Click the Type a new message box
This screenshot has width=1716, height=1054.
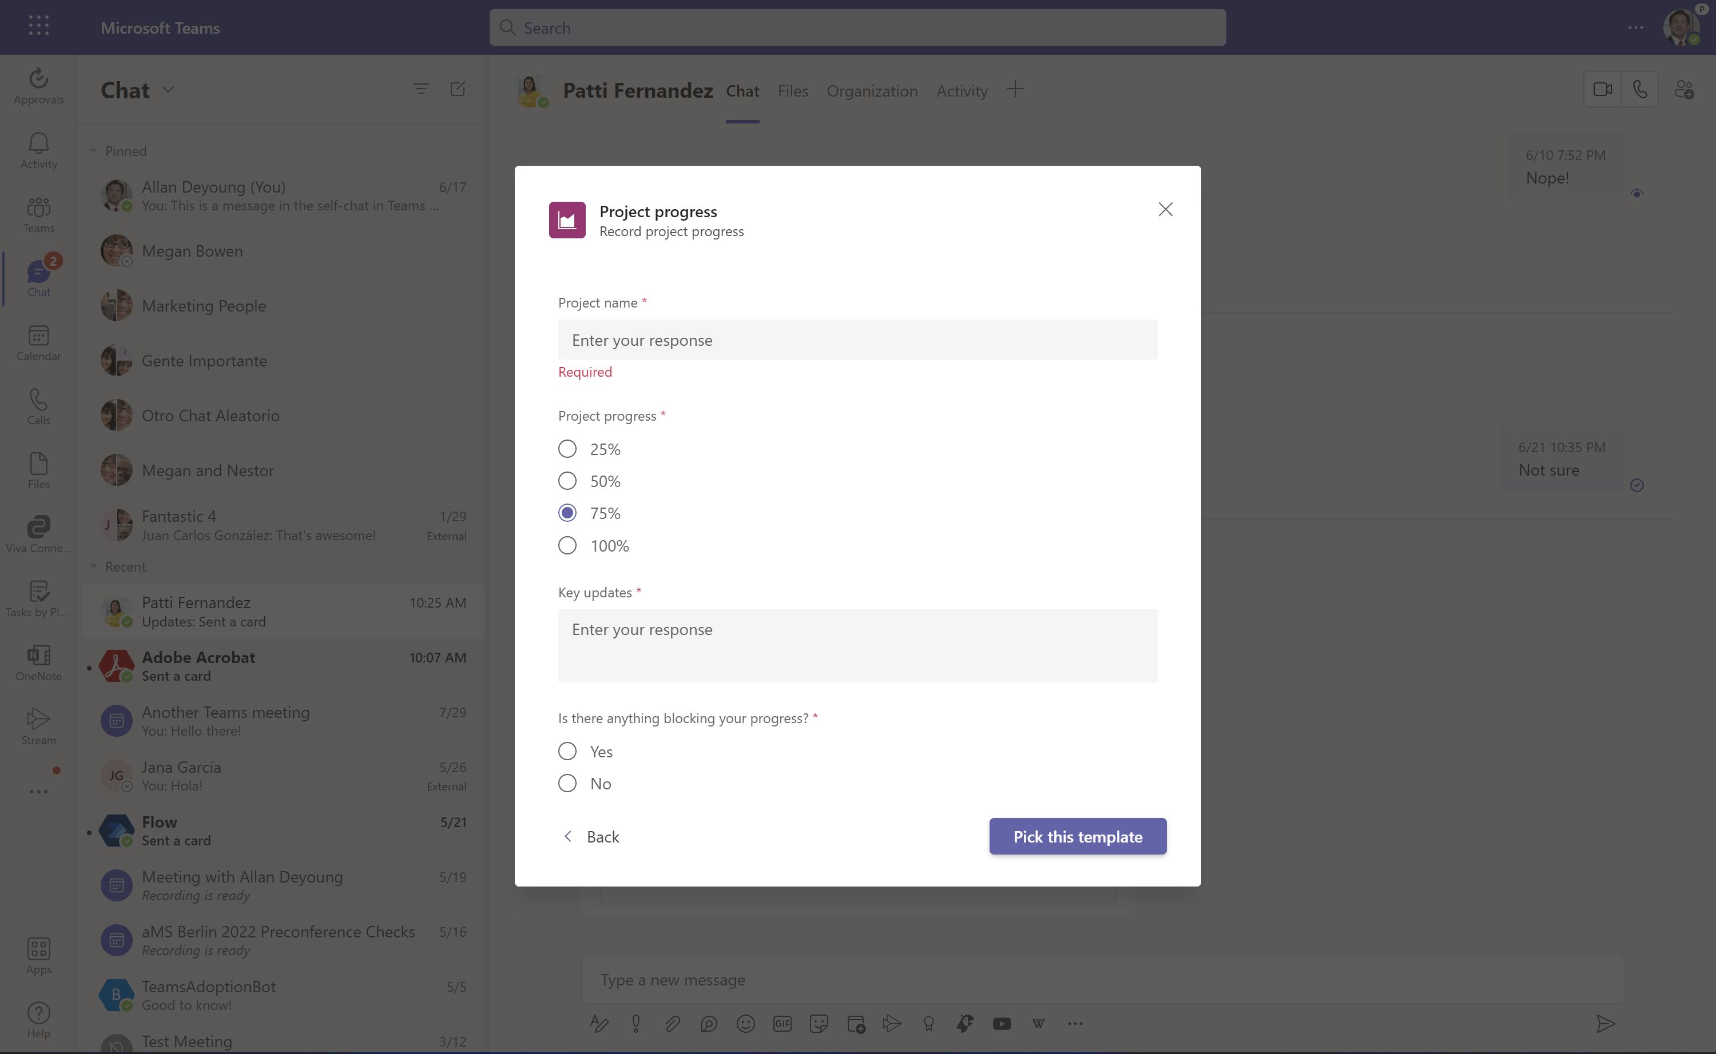click(x=1102, y=980)
